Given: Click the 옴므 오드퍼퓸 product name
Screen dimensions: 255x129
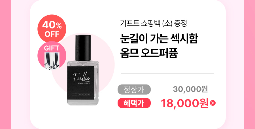Looking at the screenshot, I should 149,53.
